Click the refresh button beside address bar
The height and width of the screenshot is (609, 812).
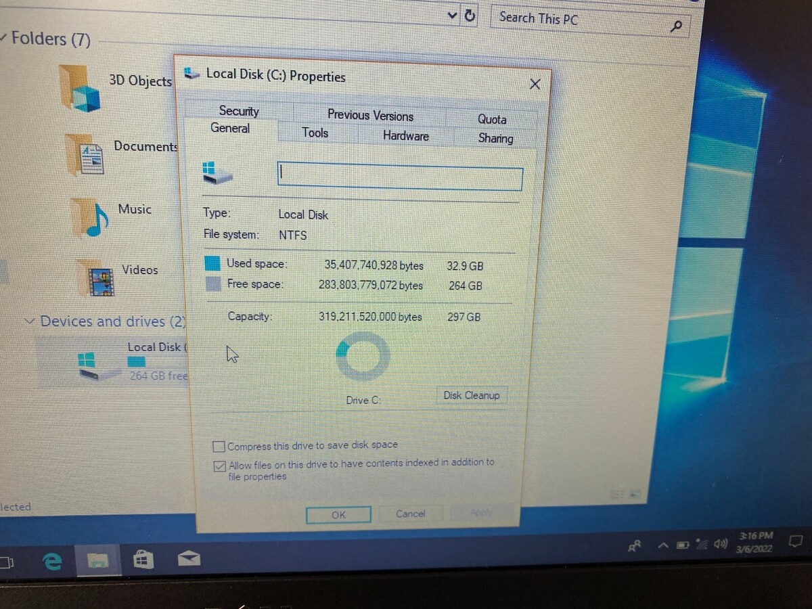pos(470,16)
